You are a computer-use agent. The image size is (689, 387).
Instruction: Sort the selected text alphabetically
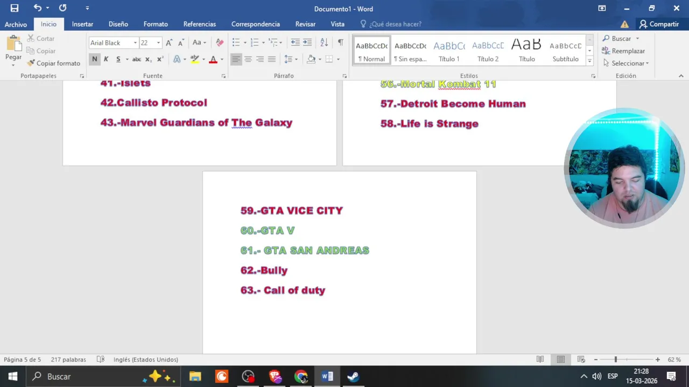click(324, 42)
